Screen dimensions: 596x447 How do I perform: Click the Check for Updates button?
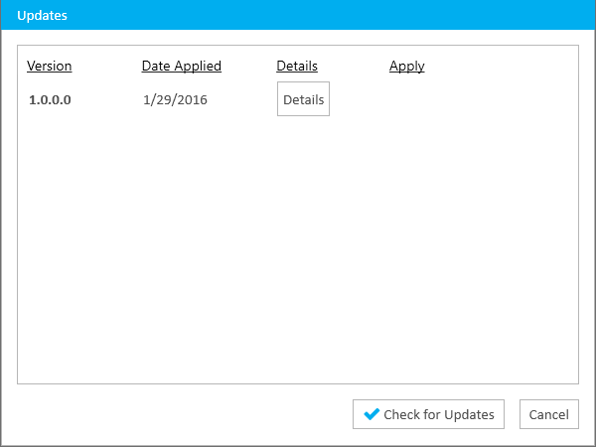[428, 414]
